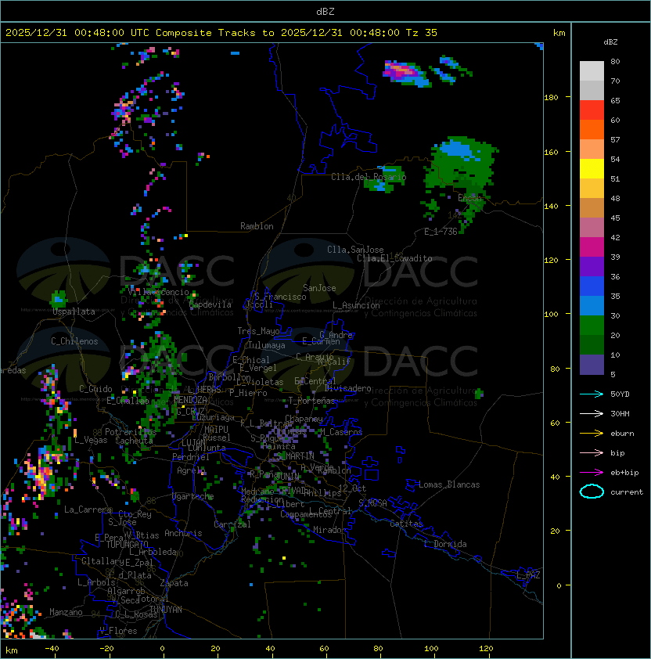
Task: Select the 'E_1-736' map label
Action: [441, 232]
